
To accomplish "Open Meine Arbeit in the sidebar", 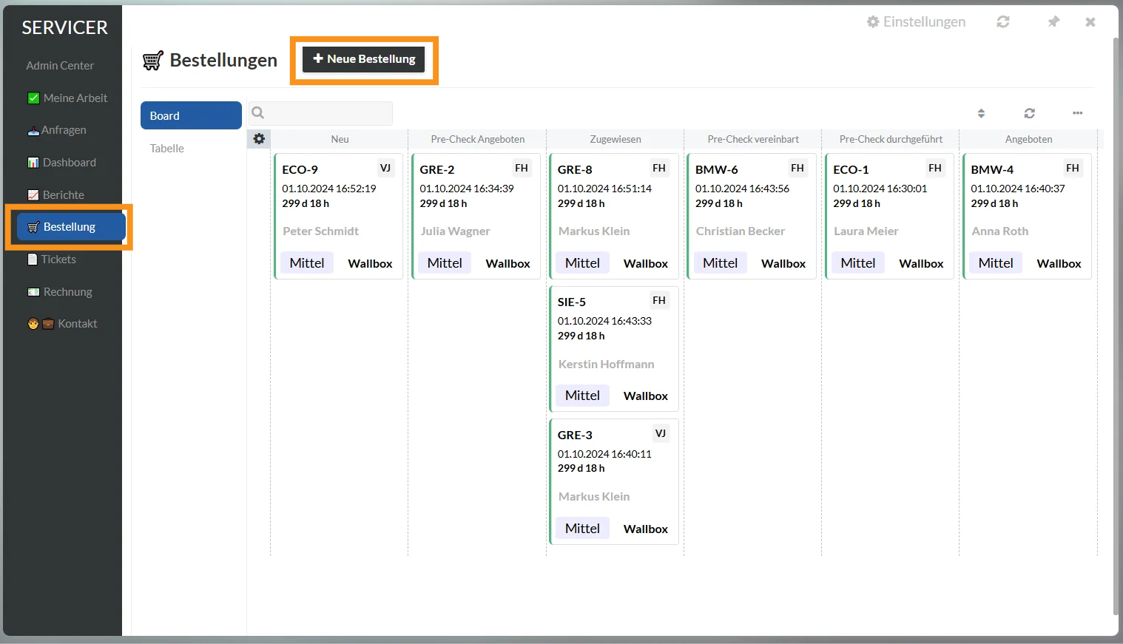I will click(x=67, y=98).
